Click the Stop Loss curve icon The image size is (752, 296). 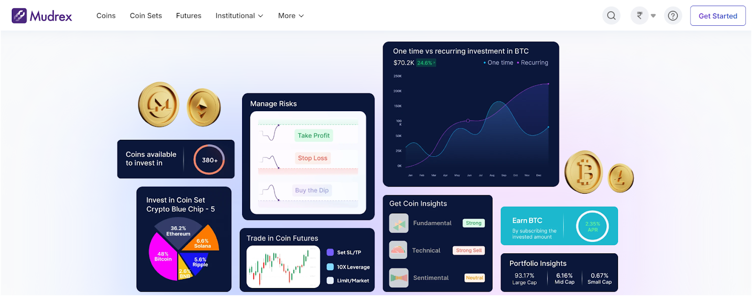(271, 162)
